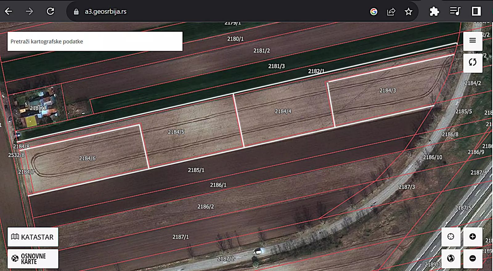Open the KATASTAR panel
This screenshot has width=493, height=271.
(33, 237)
